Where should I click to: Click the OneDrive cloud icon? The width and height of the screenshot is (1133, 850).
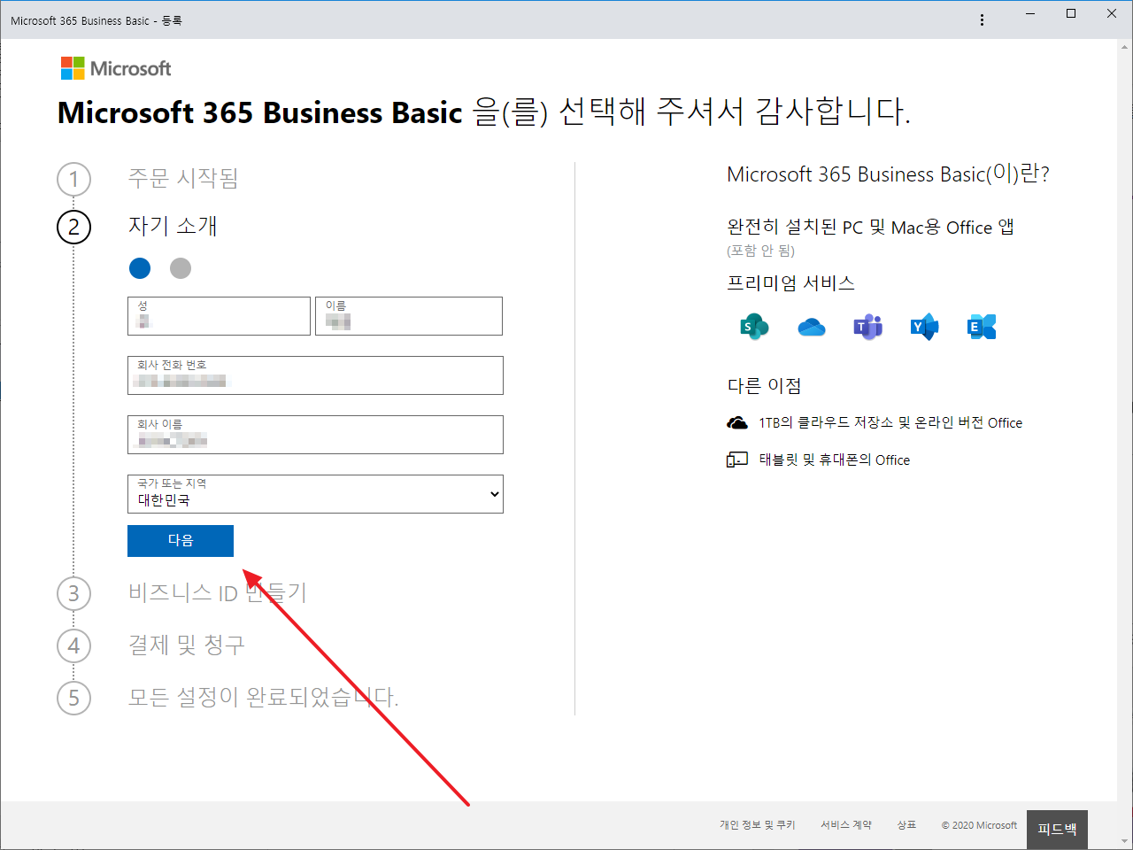pyautogui.click(x=812, y=328)
